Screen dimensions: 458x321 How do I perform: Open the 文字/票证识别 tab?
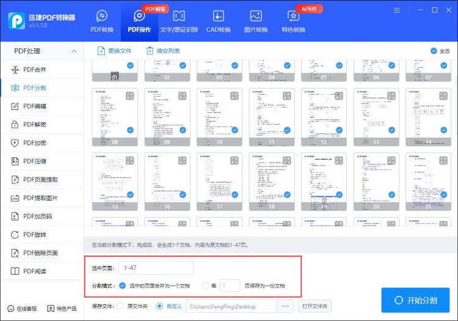(179, 21)
